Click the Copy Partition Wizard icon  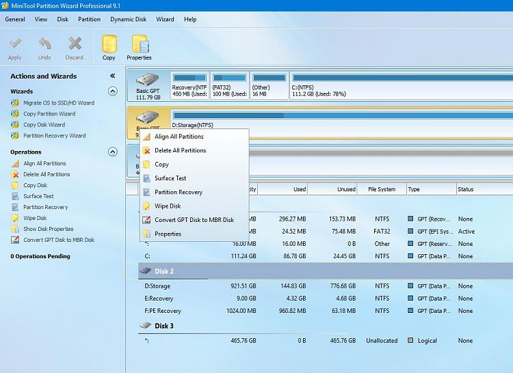tap(15, 113)
